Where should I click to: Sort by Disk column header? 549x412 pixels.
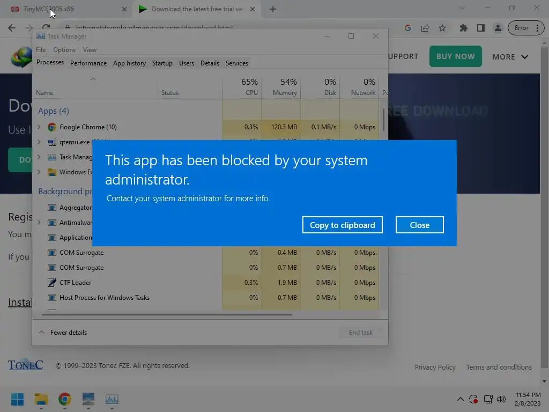(321, 87)
